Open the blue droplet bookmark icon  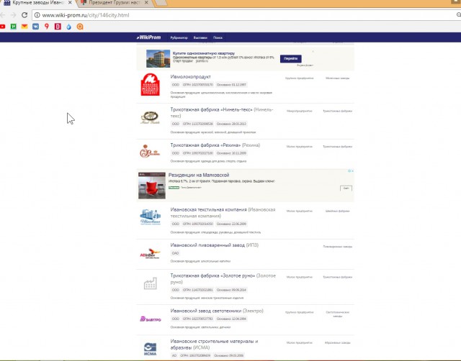69,27
